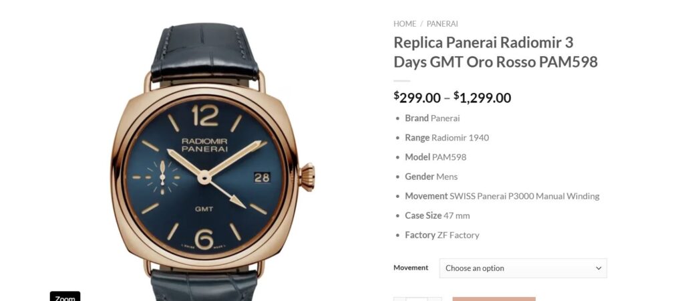The height and width of the screenshot is (301, 684).
Task: Click the Movement SWISS Panerai P3000 line
Action: [x=502, y=196]
